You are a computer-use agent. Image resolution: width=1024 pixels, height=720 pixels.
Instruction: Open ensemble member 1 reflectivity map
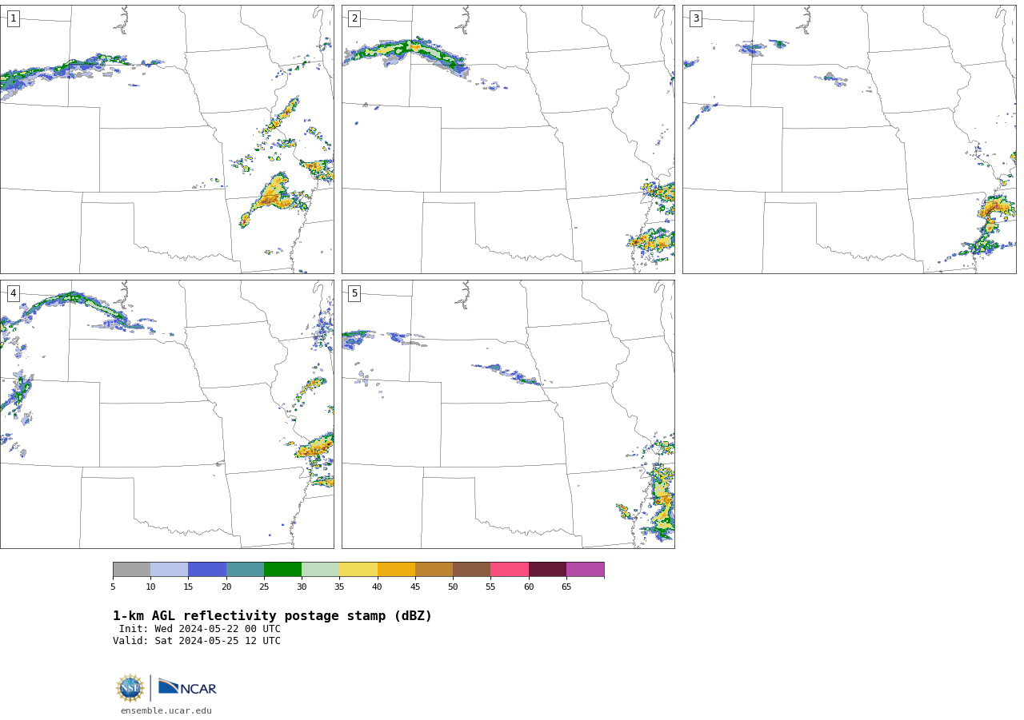pyautogui.click(x=166, y=139)
